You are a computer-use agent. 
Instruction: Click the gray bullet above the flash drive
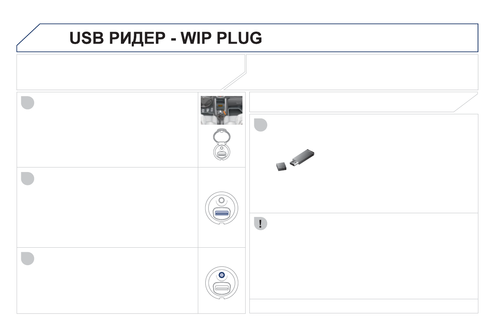click(x=260, y=125)
